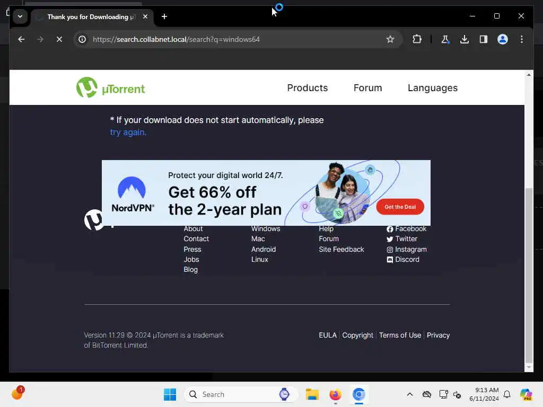
Task: Click the try again download link
Action: click(x=128, y=132)
